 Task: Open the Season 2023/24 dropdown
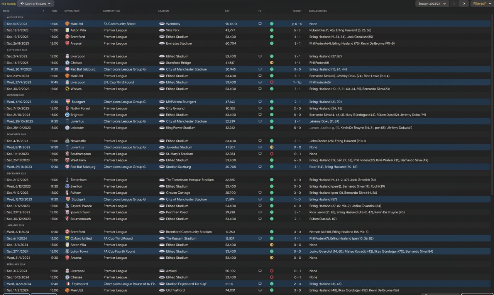432,3
